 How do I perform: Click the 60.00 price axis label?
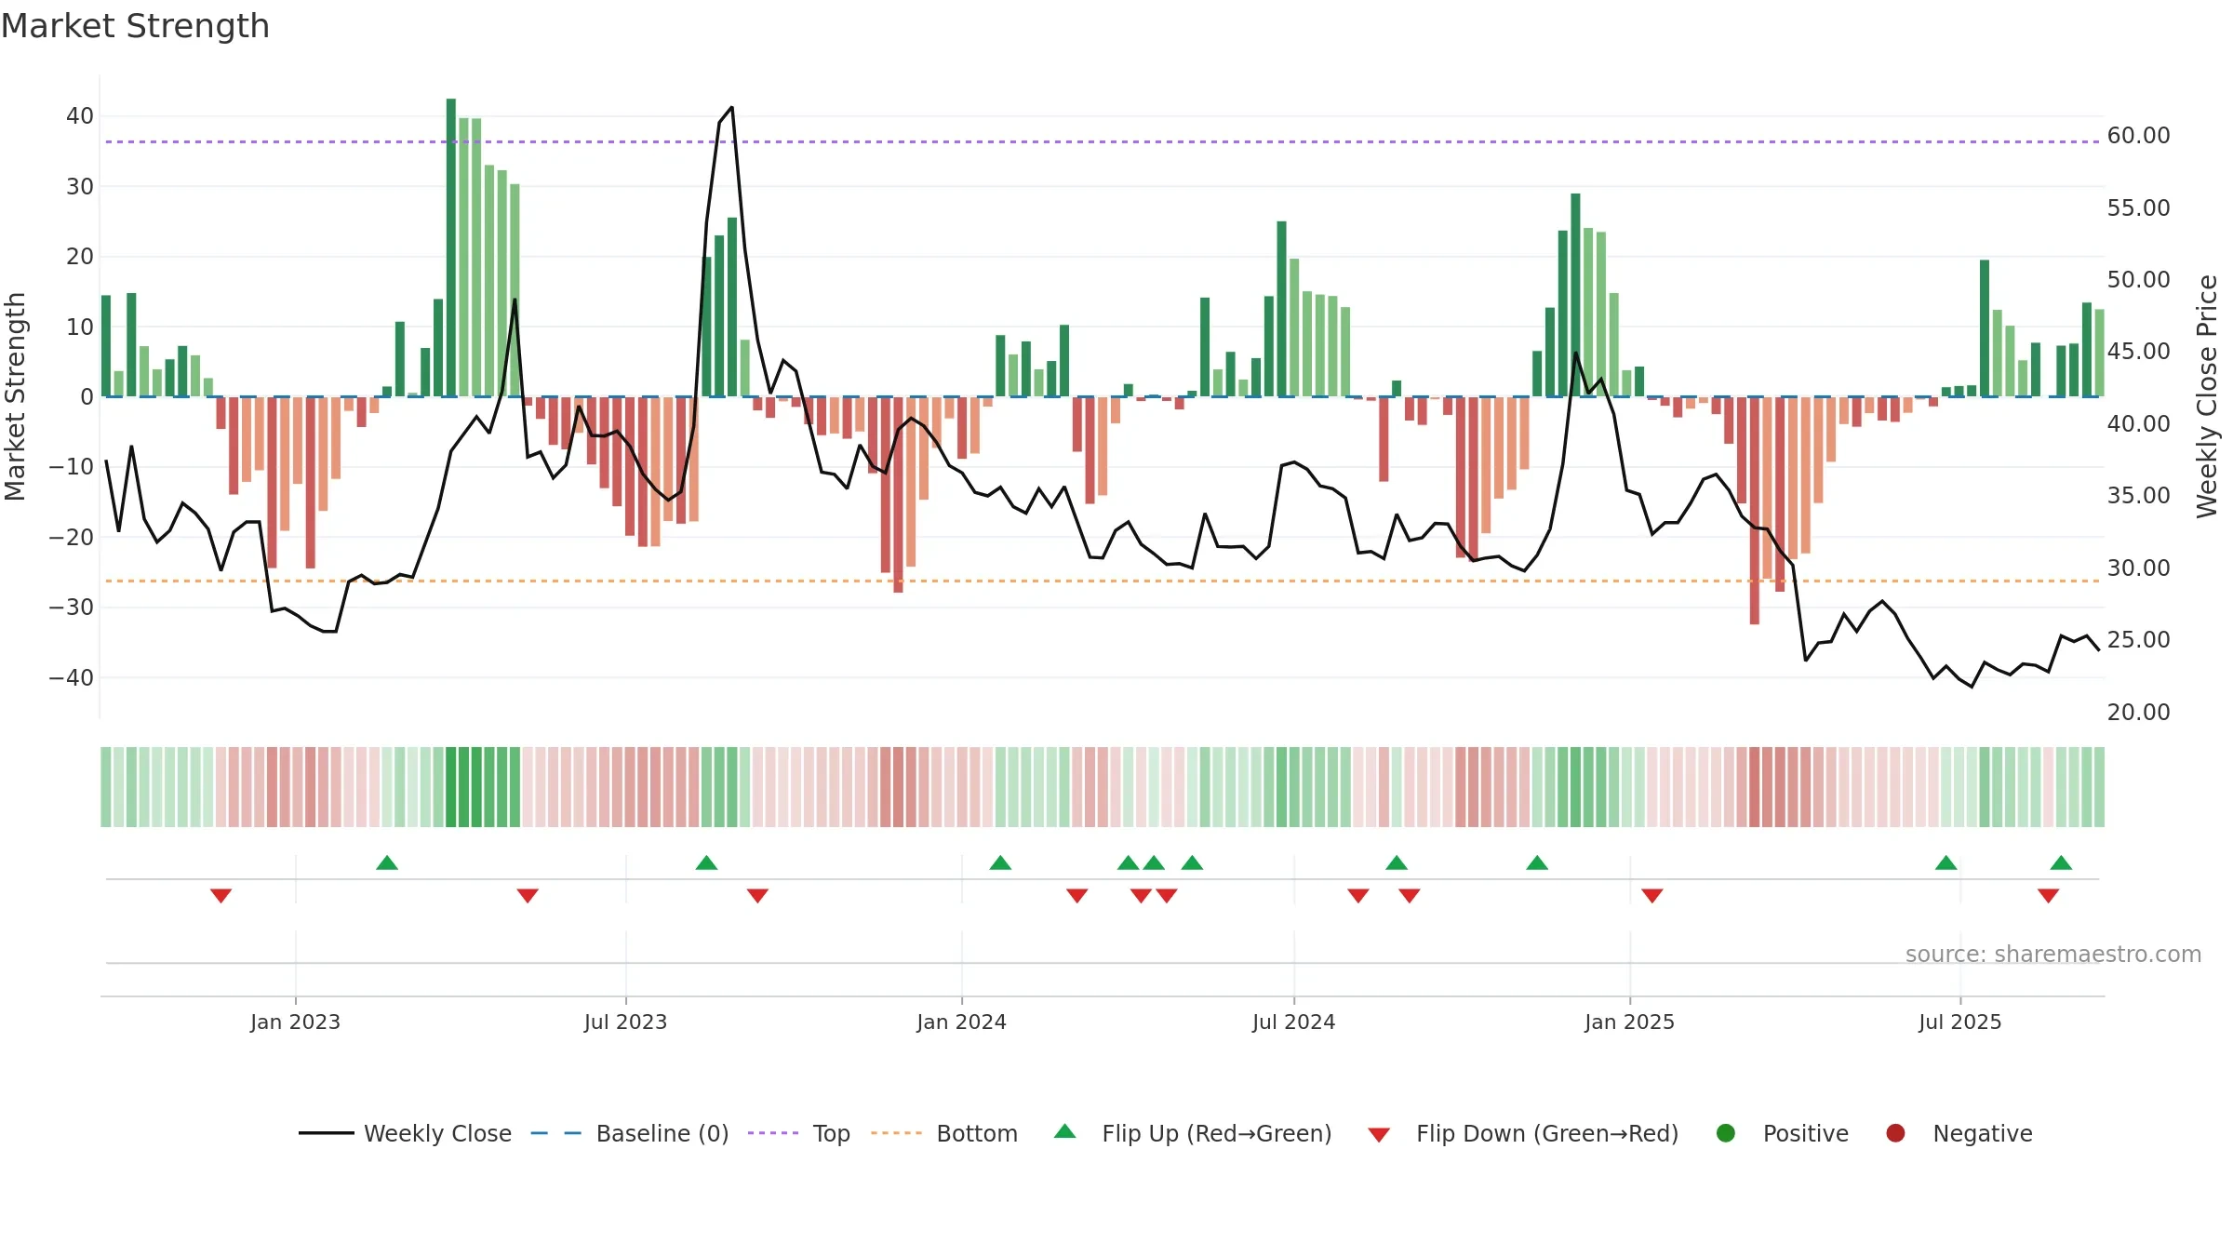point(2138,136)
